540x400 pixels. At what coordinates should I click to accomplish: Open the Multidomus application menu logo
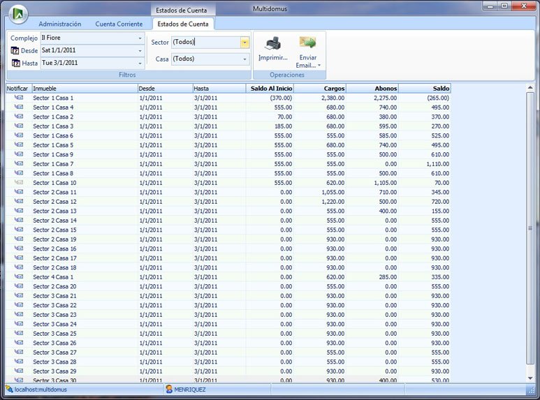[17, 14]
